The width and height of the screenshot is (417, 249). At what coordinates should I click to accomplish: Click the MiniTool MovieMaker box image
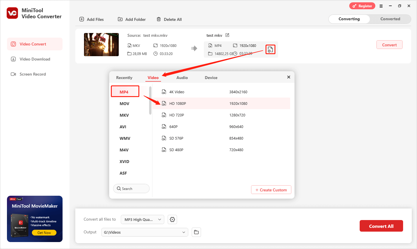click(20, 225)
